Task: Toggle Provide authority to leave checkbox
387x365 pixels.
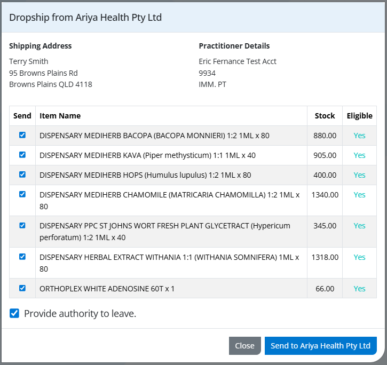Action: click(x=14, y=313)
